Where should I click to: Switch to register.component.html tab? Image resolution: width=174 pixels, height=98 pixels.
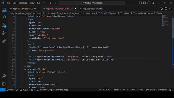click(x=59, y=9)
